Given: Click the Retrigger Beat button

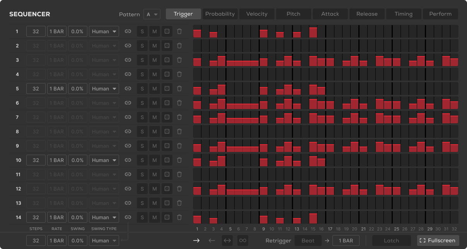Looking at the screenshot, I should click(x=308, y=240).
